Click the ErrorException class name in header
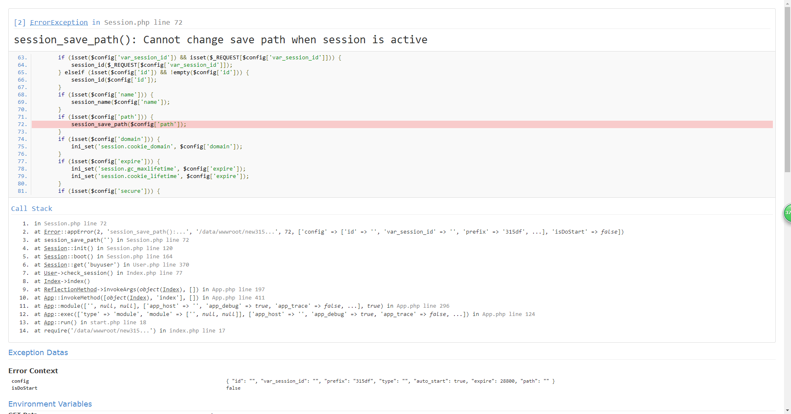791x414 pixels. (x=59, y=23)
